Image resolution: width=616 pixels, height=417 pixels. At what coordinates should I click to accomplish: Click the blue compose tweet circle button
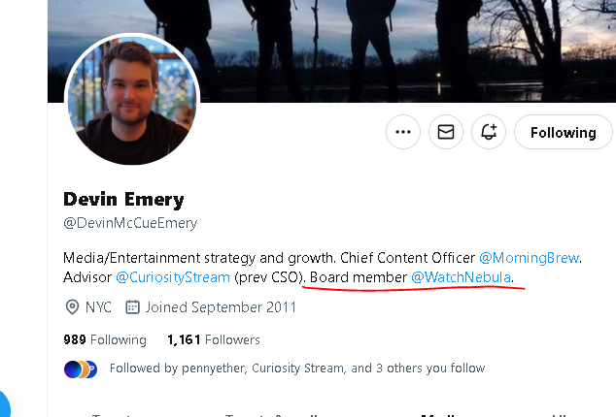point(2,404)
